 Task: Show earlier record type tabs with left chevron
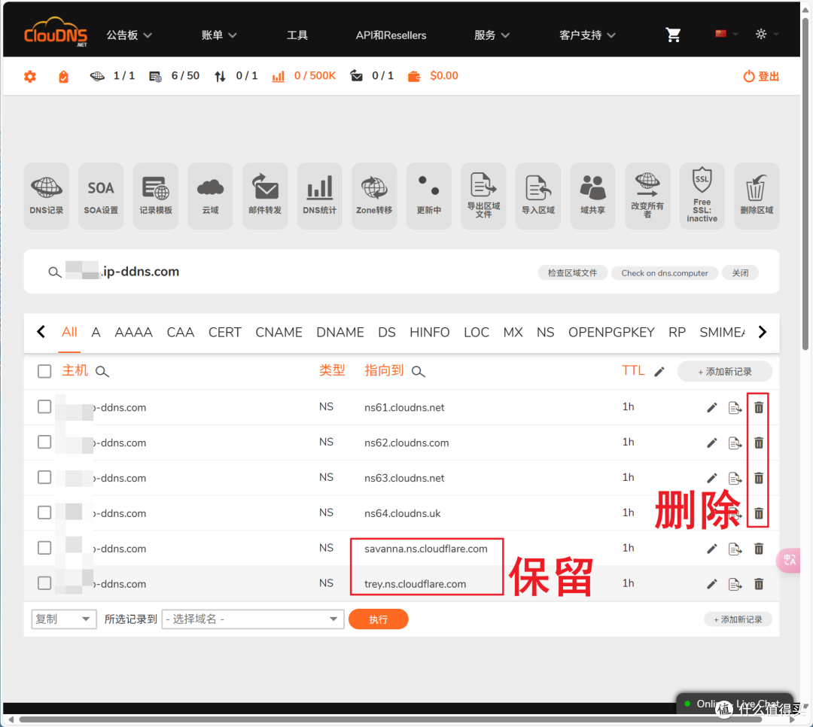coord(41,332)
